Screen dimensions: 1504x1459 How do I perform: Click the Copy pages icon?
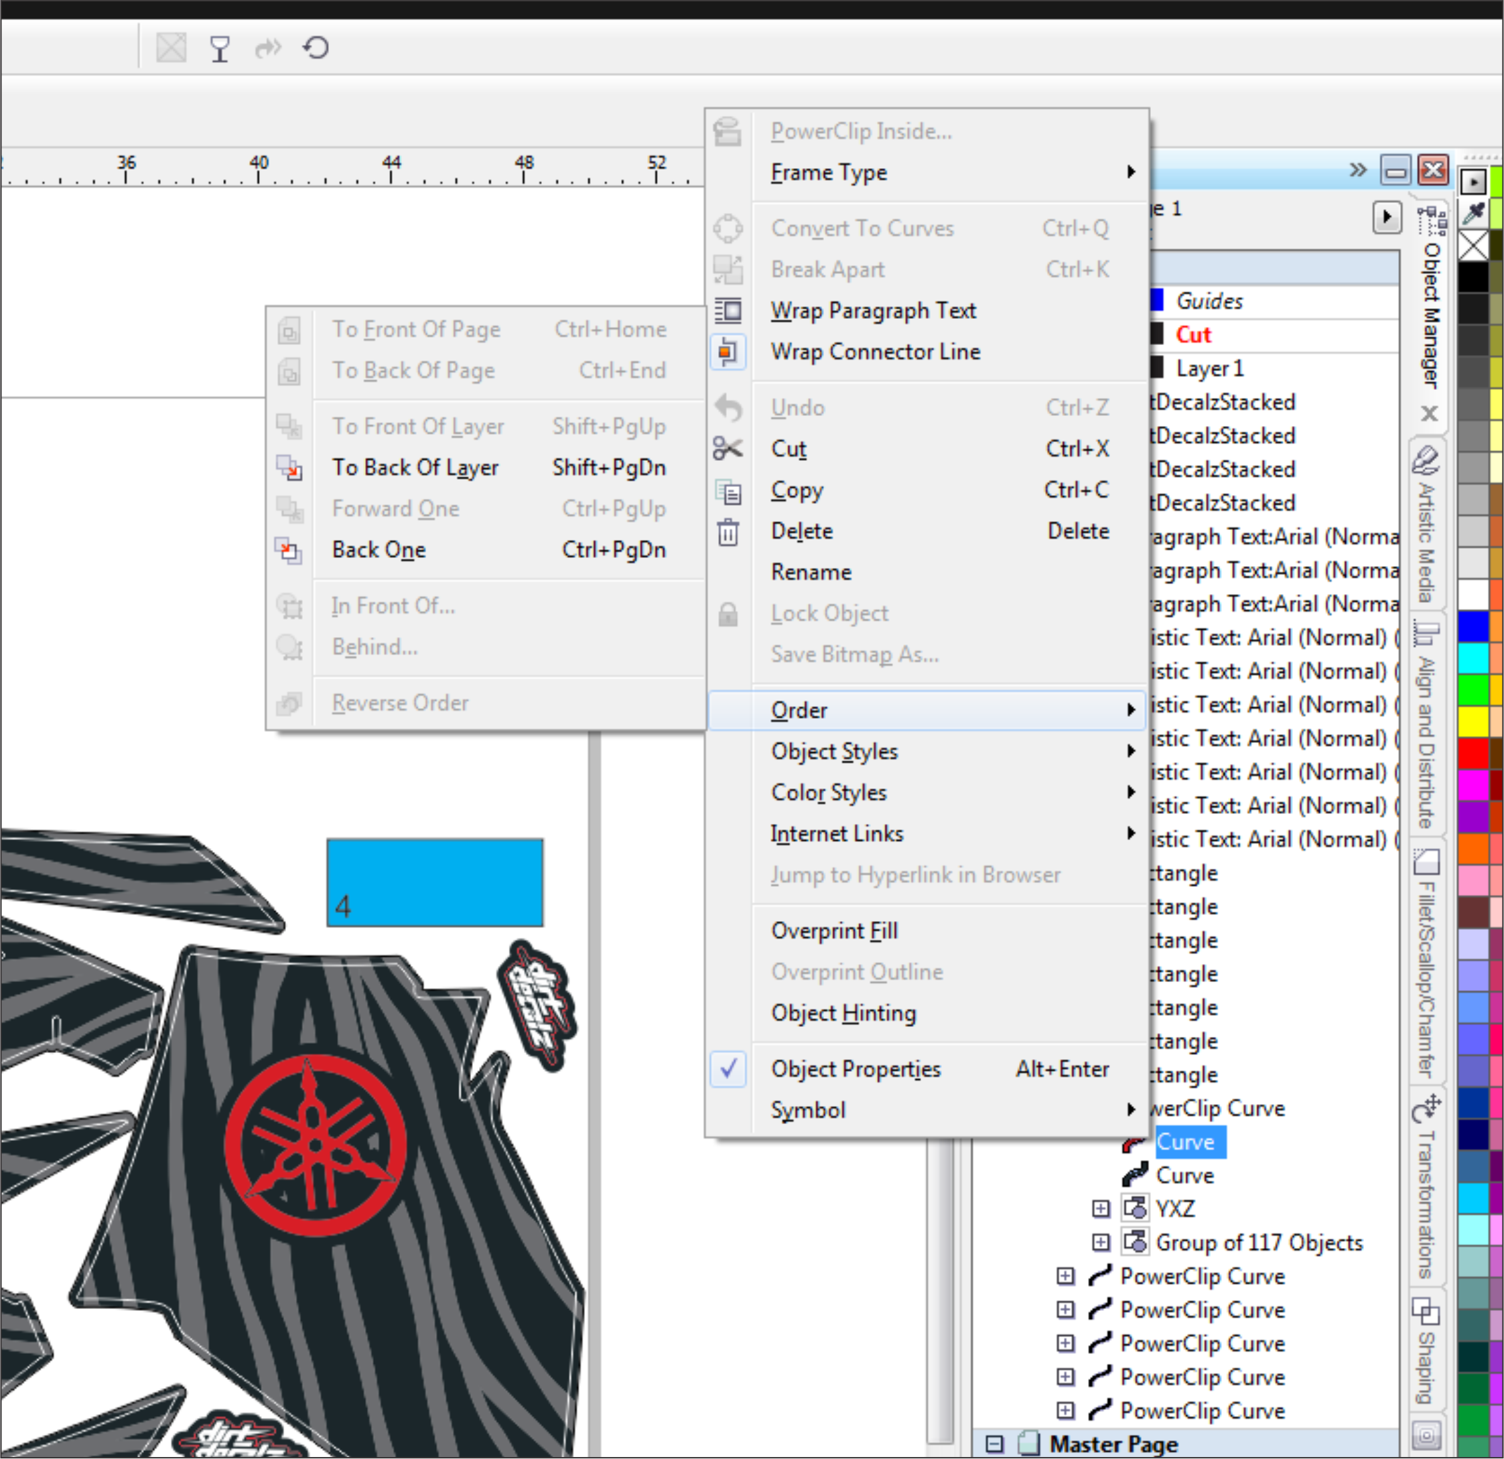728,491
